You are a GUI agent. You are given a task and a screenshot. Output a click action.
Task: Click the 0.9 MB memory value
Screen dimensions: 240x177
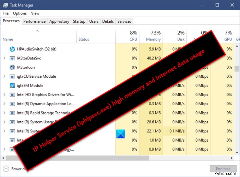click(x=155, y=149)
